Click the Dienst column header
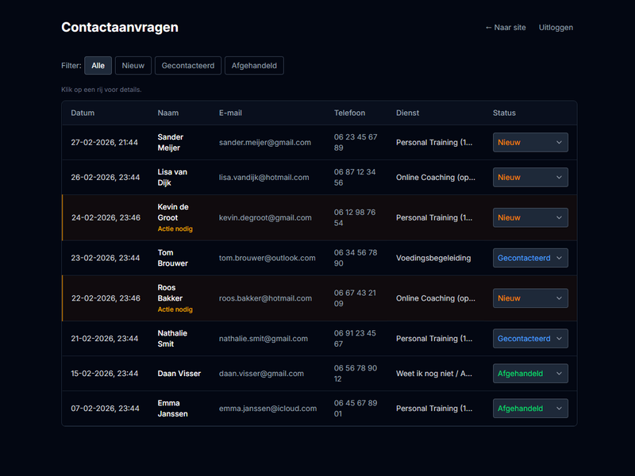This screenshot has height=476, width=635. click(x=407, y=113)
